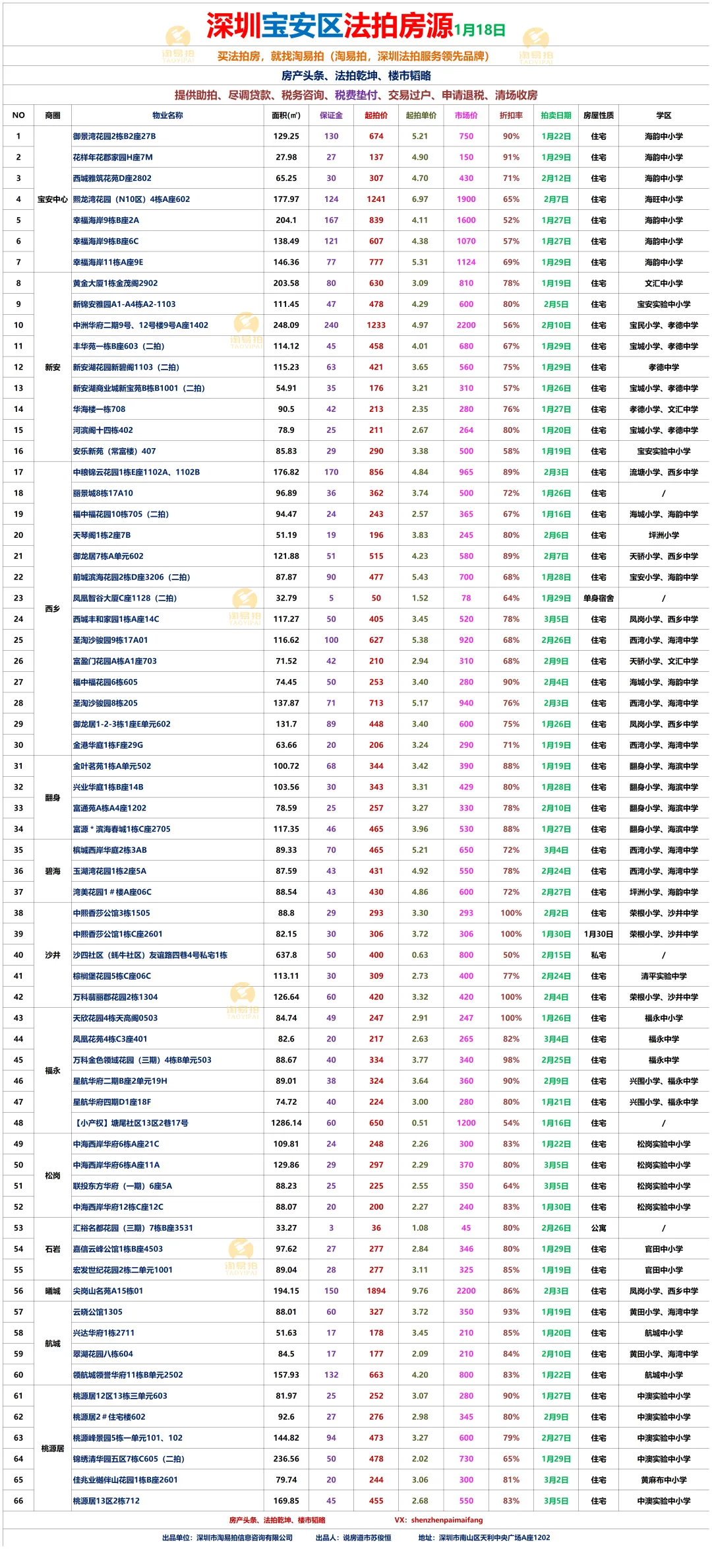Select the 翻身 district cell
Viewport: 712px width, 1549px height.
click(53, 798)
